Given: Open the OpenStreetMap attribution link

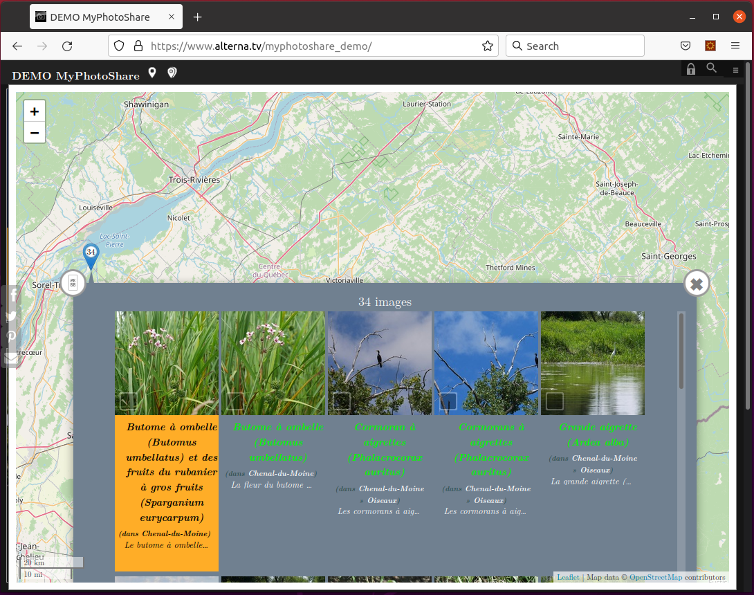Looking at the screenshot, I should click(x=655, y=577).
